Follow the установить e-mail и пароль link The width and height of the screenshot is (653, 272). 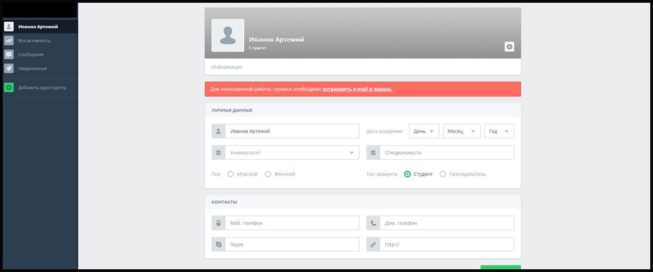click(357, 89)
